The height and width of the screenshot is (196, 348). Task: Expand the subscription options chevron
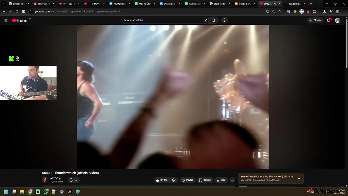76,180
